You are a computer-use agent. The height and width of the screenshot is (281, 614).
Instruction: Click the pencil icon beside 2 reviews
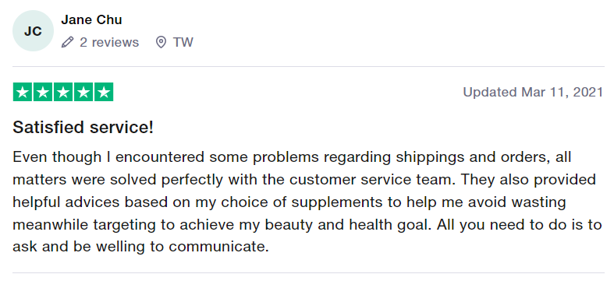67,42
